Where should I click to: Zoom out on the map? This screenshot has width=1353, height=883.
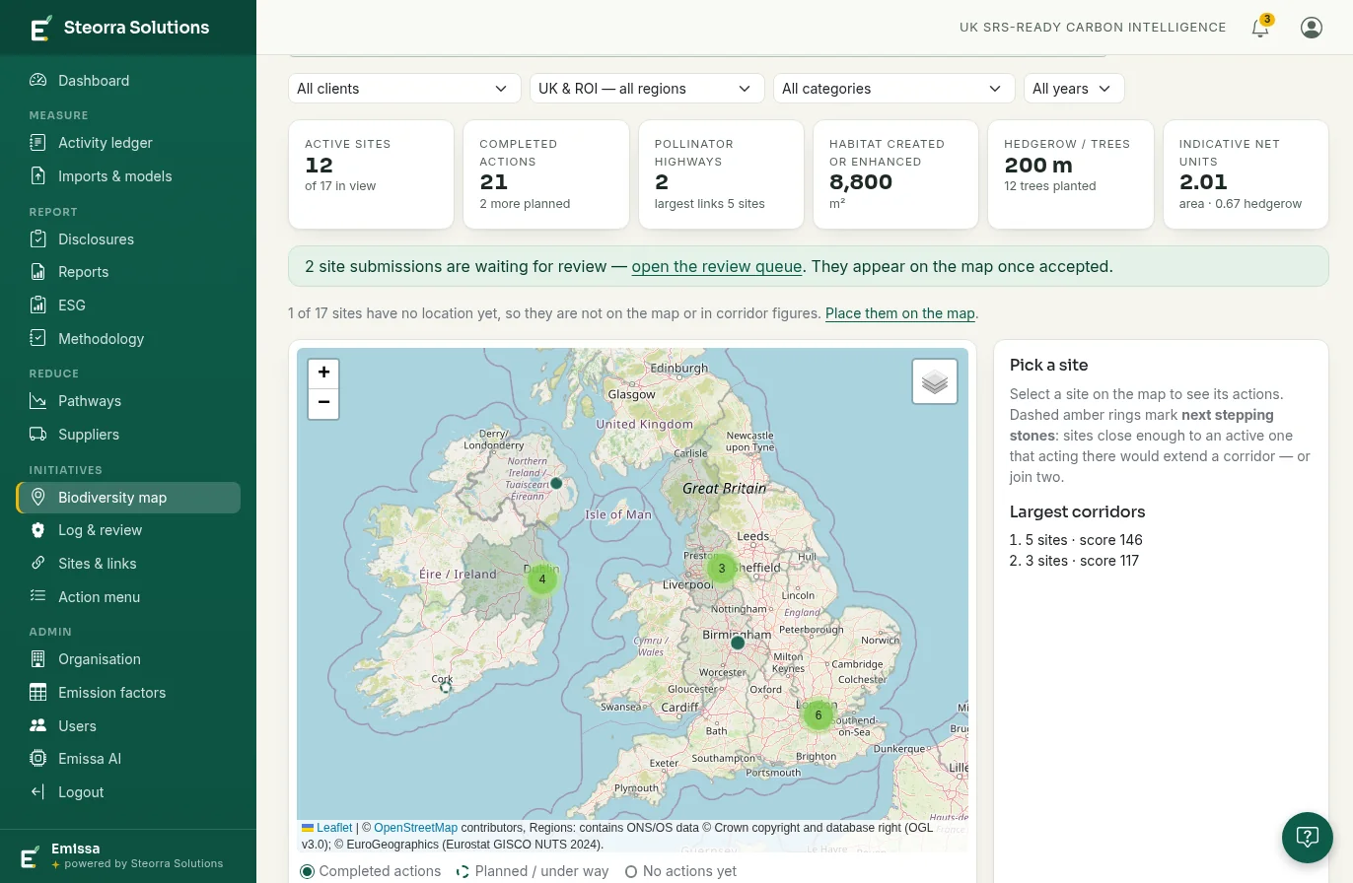[323, 404]
